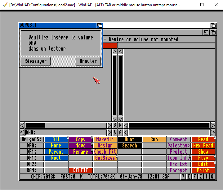Click the Run button
223x190 pixels.
[x=154, y=139]
